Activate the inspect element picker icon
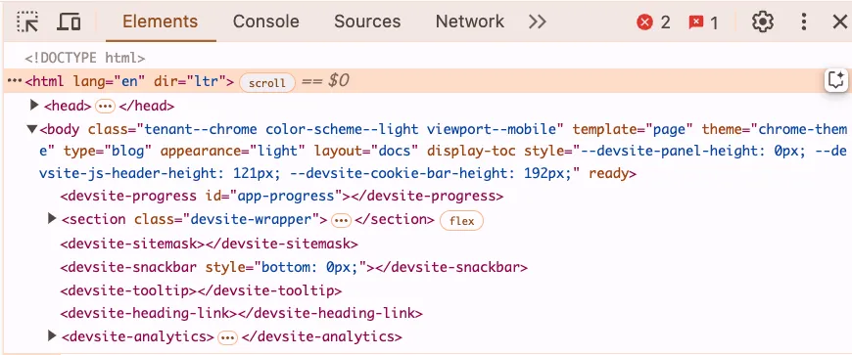 (27, 22)
